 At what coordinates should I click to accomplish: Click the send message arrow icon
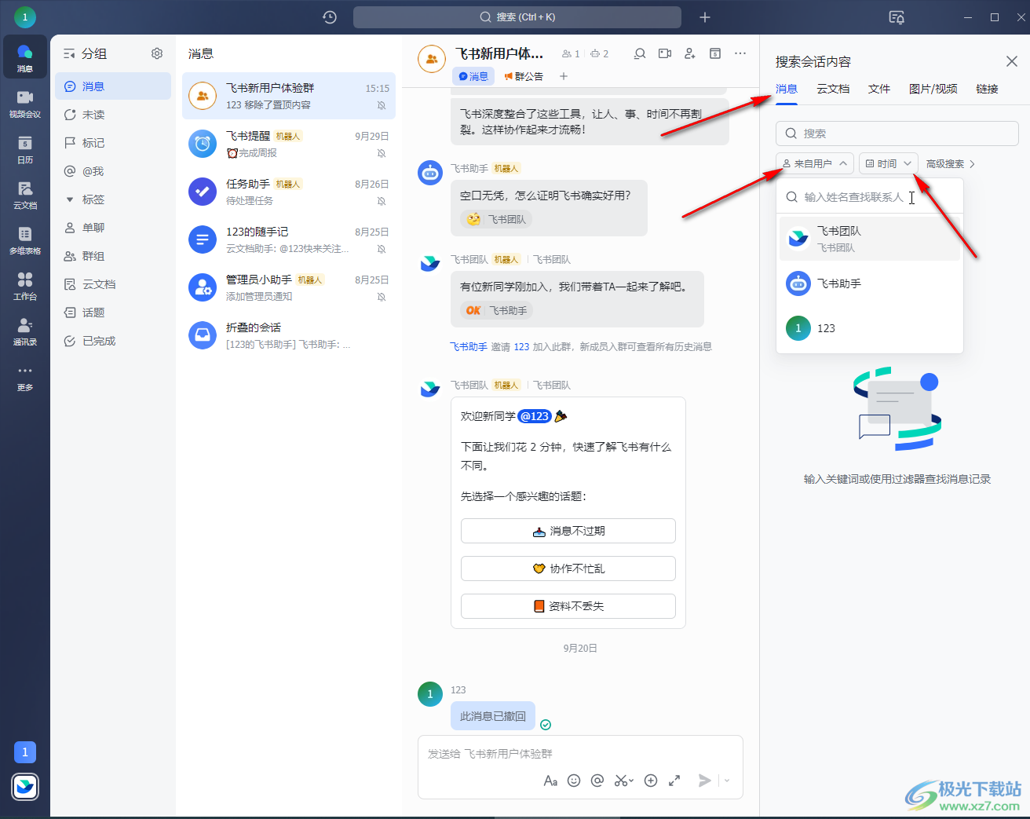pos(705,781)
